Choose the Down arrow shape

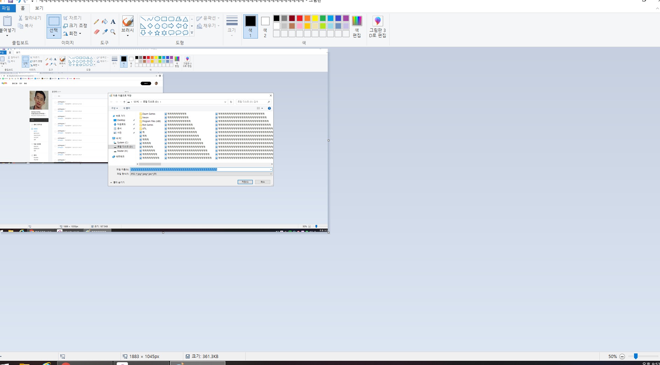[x=143, y=33]
